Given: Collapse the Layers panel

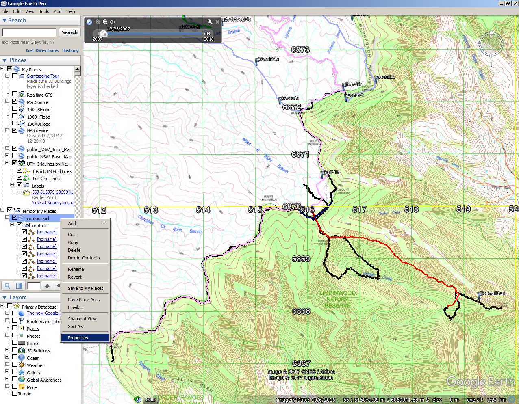Looking at the screenshot, I should pos(4,298).
